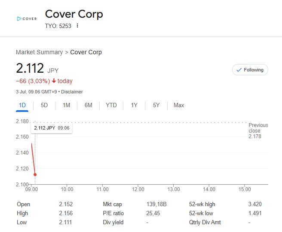Click the 2.112 JPY current price
Image resolution: width=282 pixels, height=232 pixels.
[x=37, y=68]
